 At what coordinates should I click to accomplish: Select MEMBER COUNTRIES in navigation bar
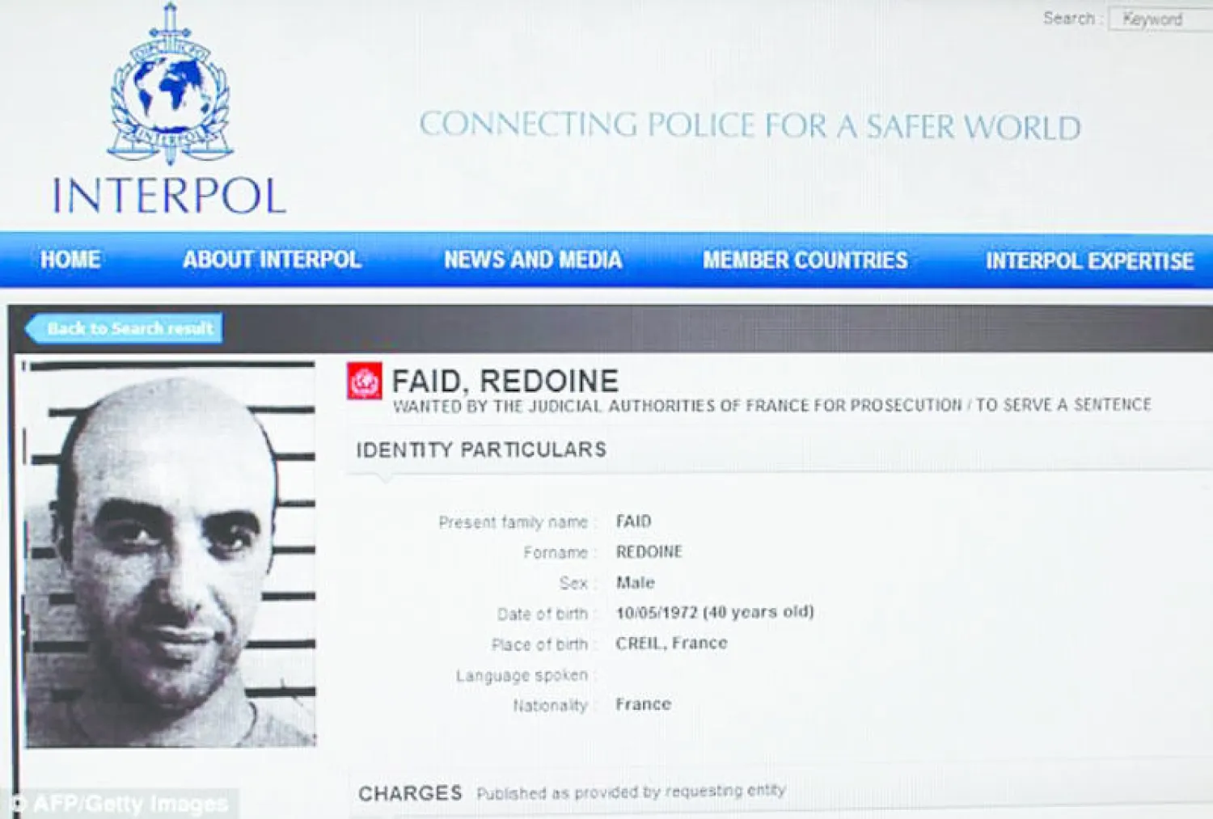(x=805, y=260)
